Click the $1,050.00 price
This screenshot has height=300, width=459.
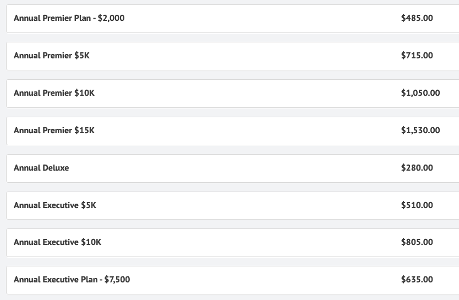tap(420, 93)
